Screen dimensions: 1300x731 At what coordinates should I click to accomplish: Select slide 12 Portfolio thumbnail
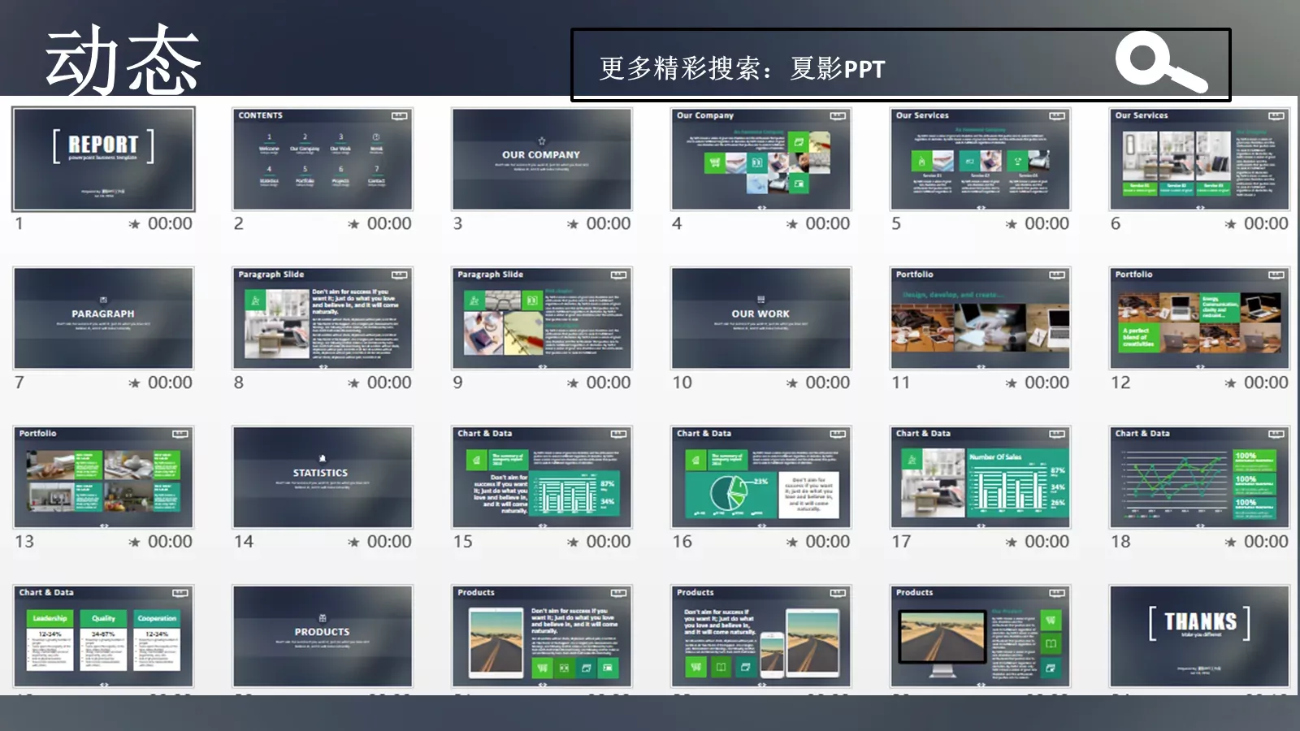pyautogui.click(x=1199, y=318)
